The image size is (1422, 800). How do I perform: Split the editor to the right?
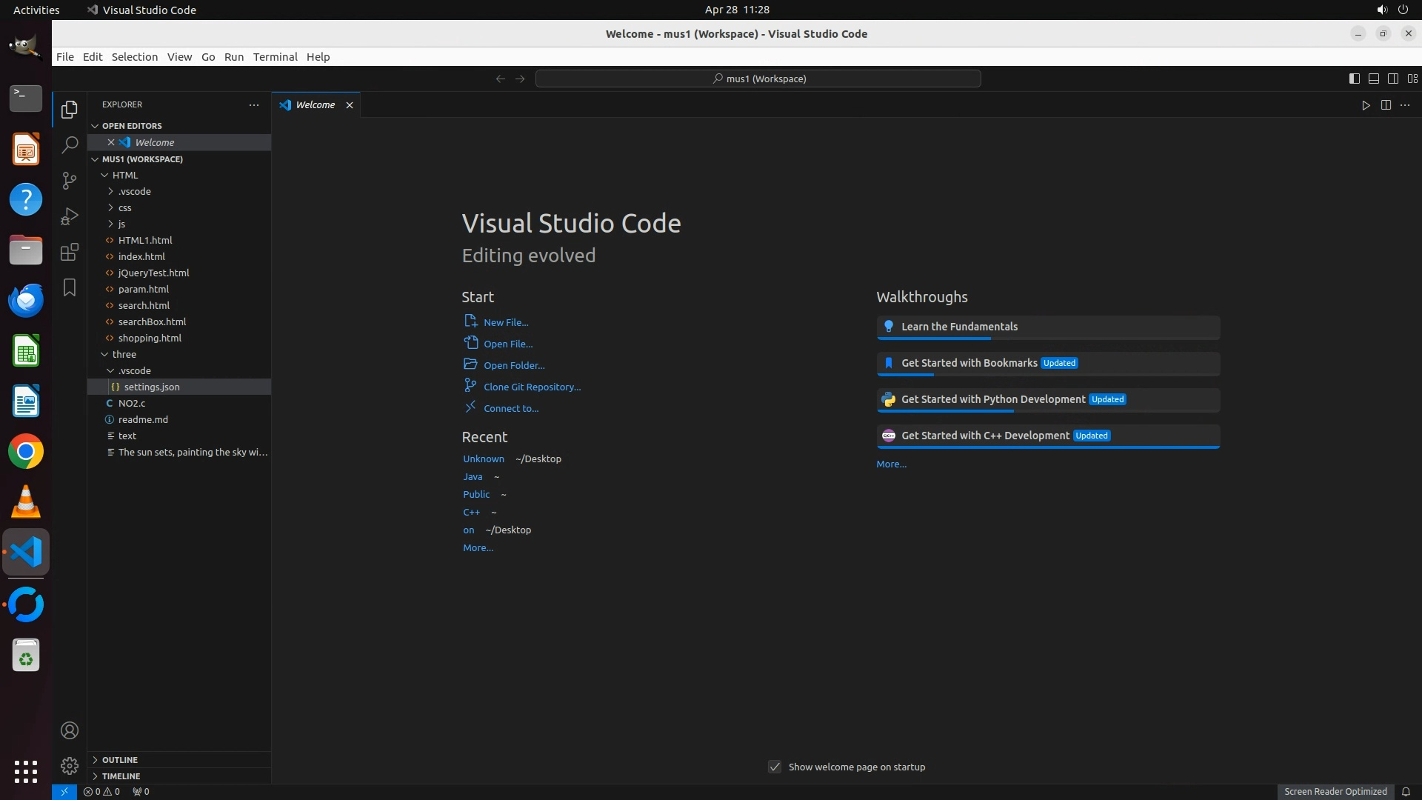tap(1386, 105)
